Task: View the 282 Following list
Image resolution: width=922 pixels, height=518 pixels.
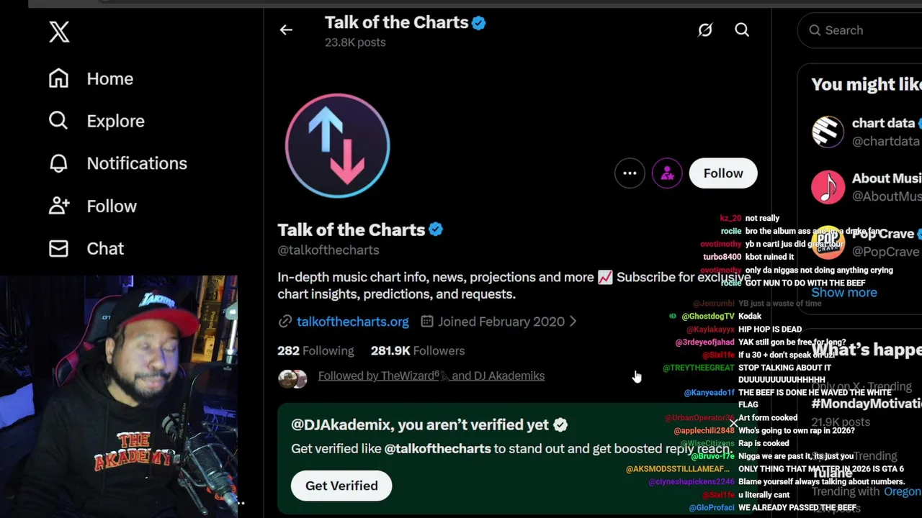Action: point(315,350)
